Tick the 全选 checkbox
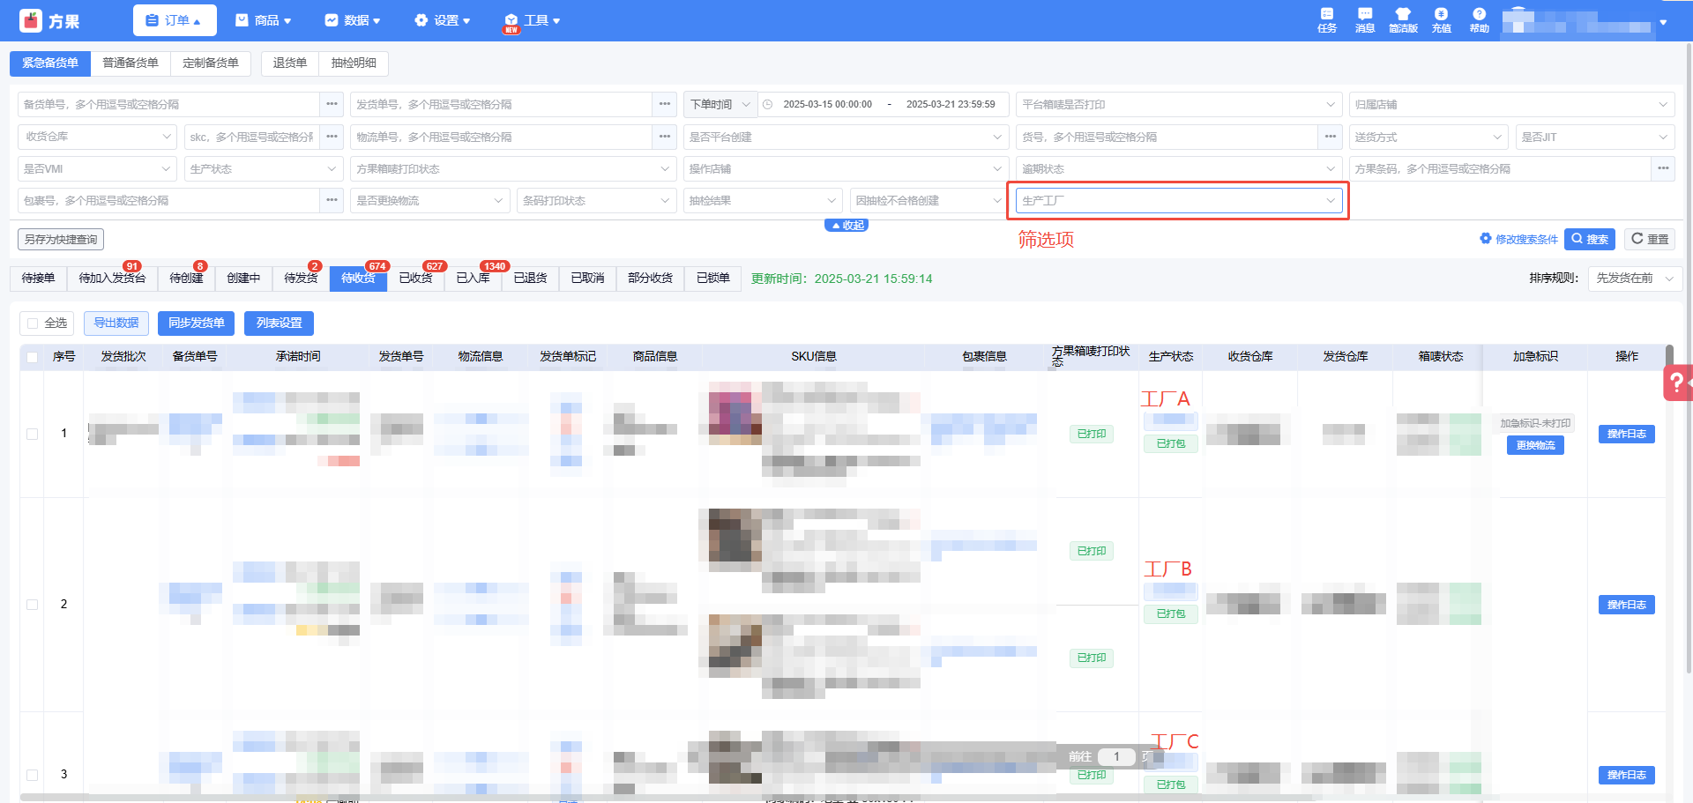This screenshot has height=803, width=1693. point(33,323)
